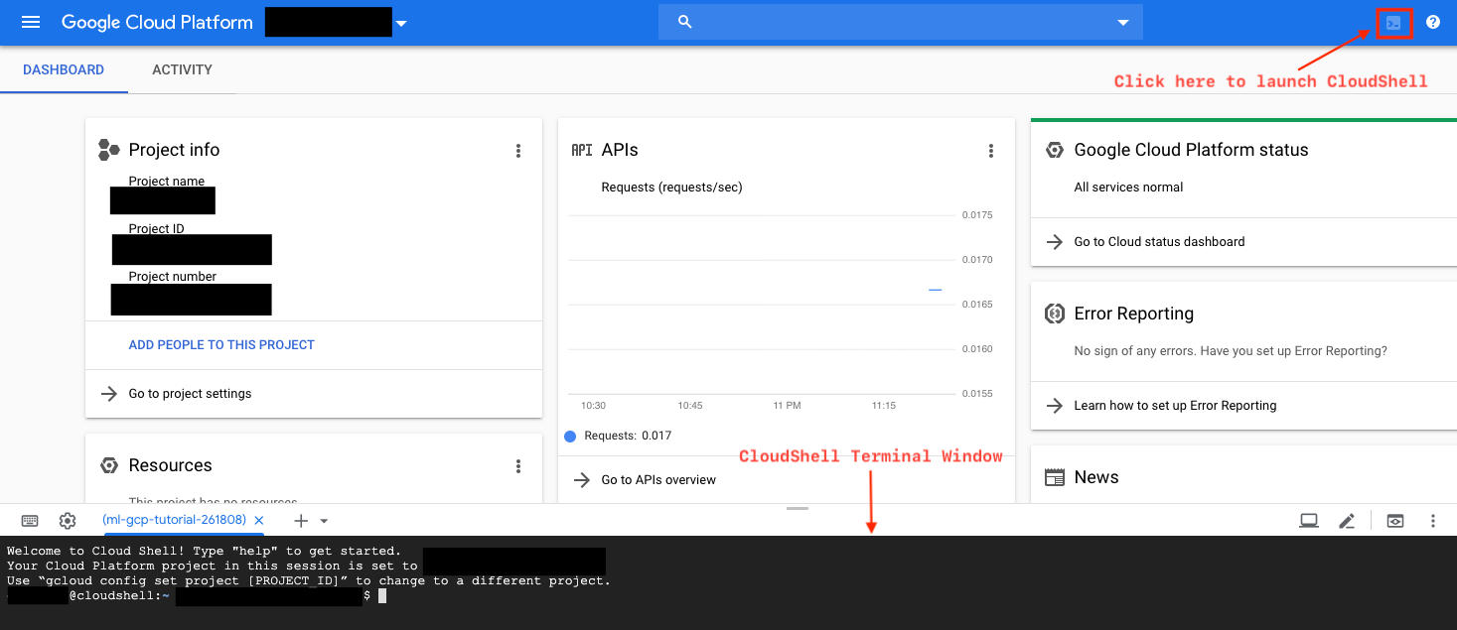The image size is (1457, 630).
Task: Open APIs card options menu
Action: pos(990,151)
